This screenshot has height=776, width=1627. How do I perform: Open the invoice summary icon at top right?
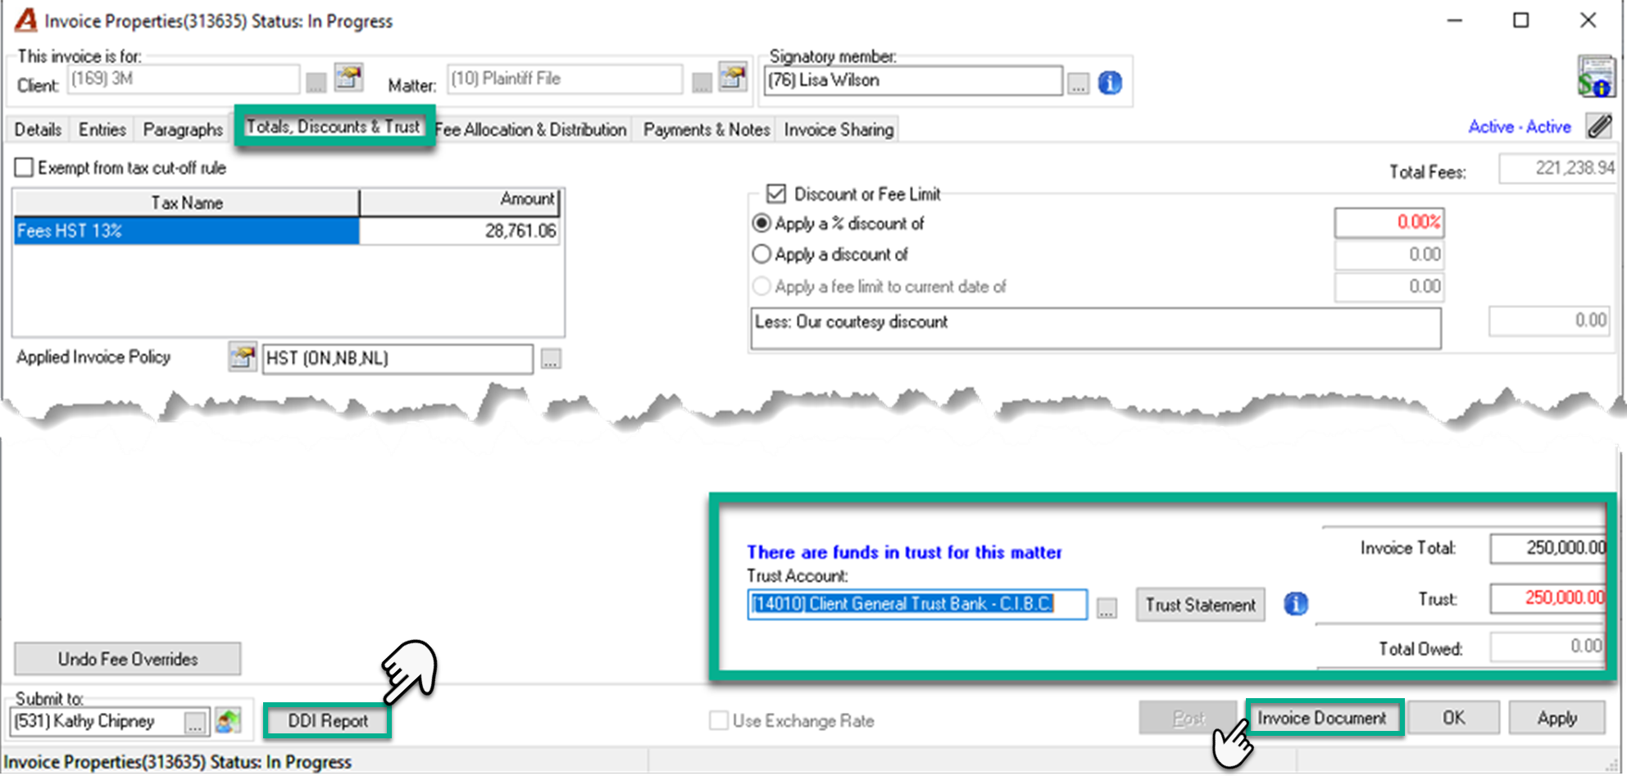[1596, 76]
